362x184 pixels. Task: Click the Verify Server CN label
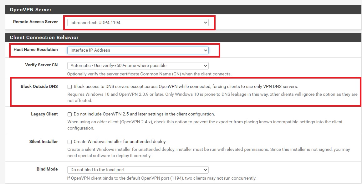(x=41, y=65)
